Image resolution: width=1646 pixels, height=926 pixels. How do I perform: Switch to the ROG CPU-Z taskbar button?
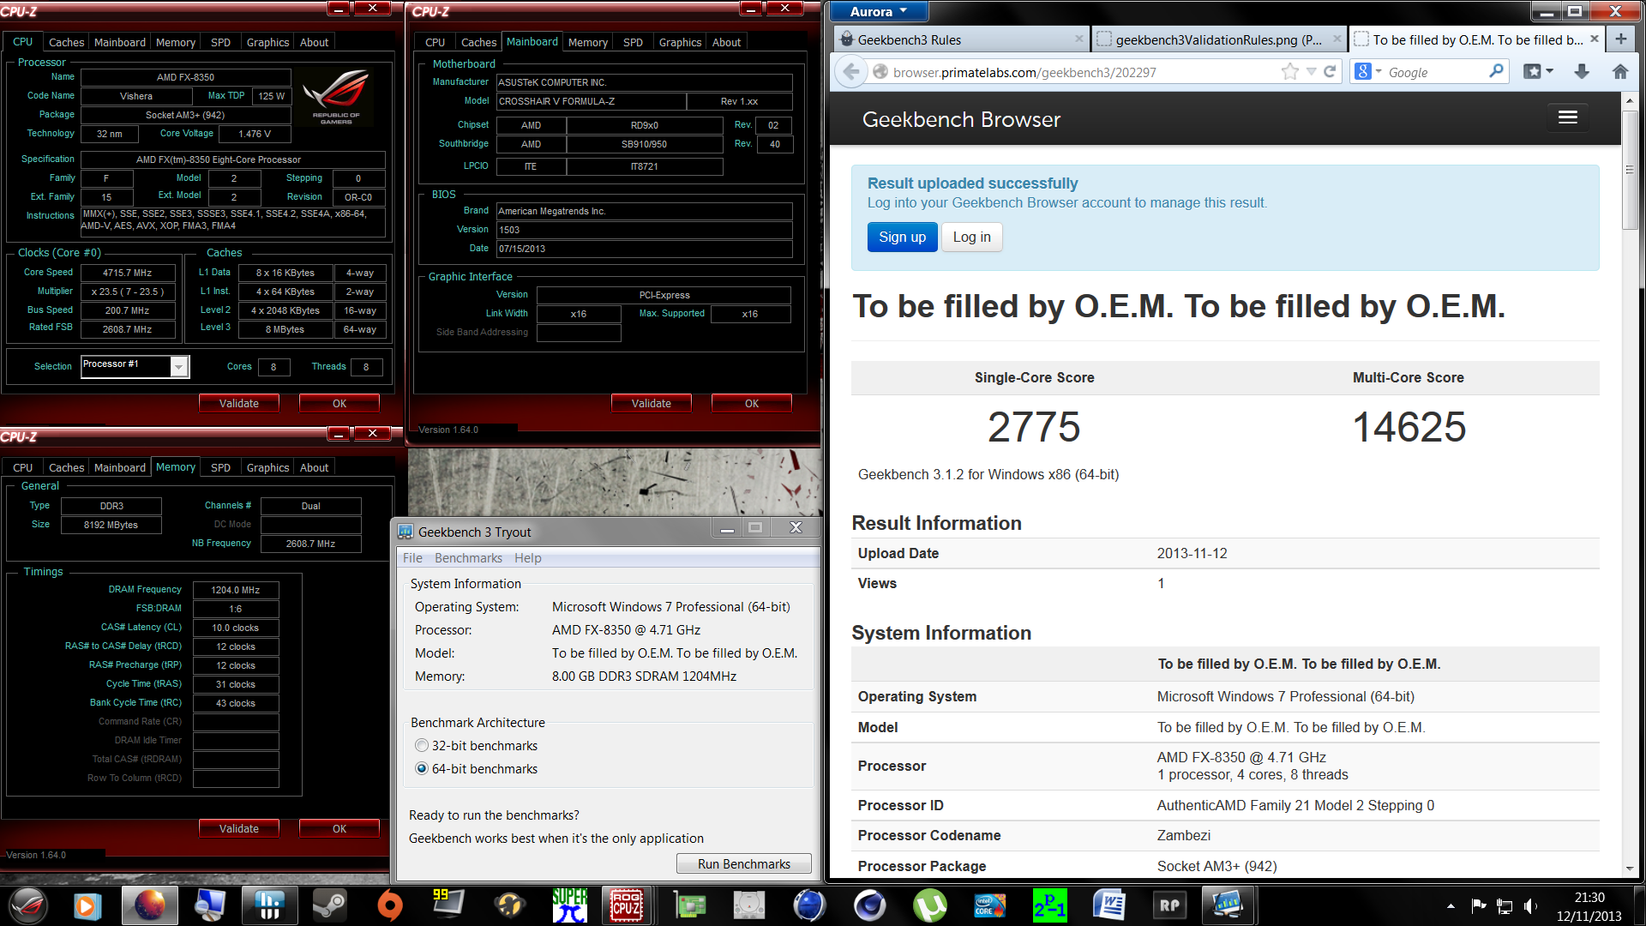point(627,905)
